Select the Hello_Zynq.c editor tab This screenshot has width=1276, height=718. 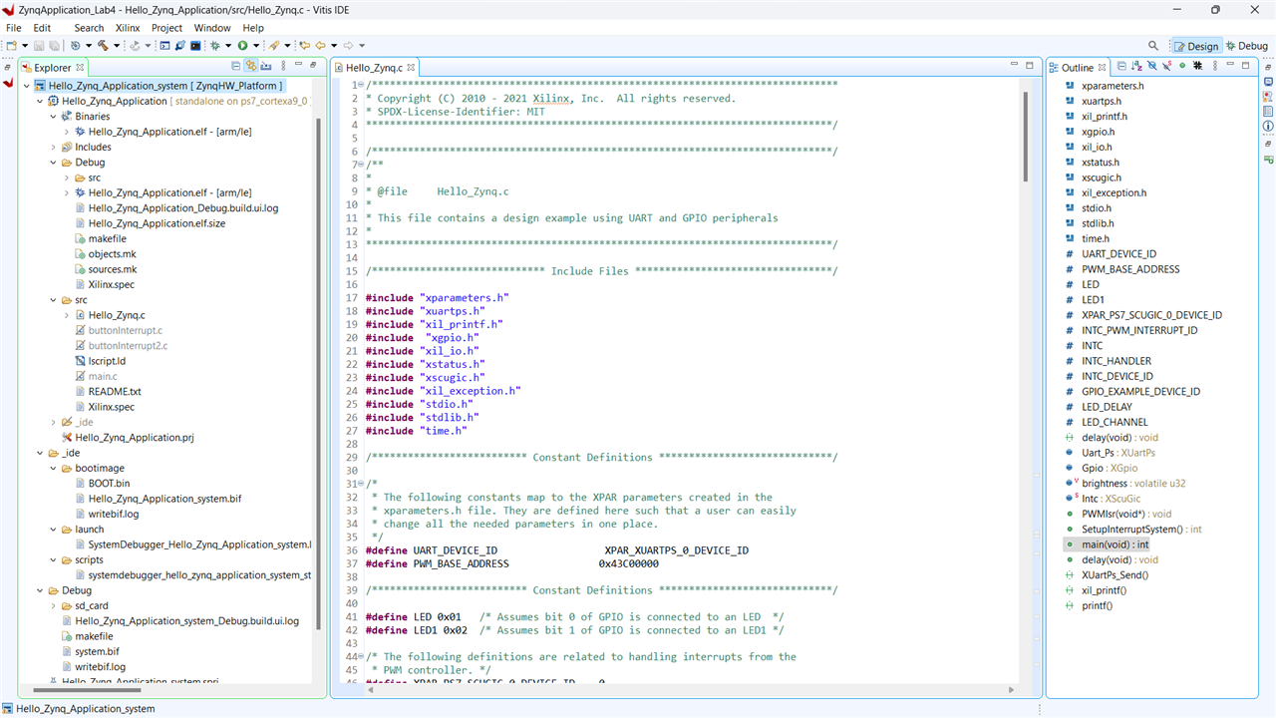(374, 68)
